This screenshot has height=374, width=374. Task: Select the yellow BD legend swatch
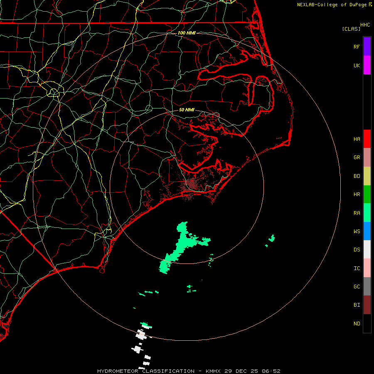[x=367, y=176]
